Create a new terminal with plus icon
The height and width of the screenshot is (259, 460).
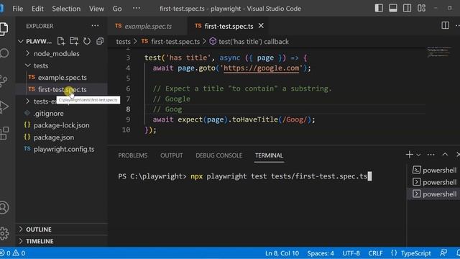point(409,155)
